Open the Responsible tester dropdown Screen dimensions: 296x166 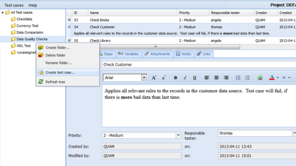click(294, 133)
